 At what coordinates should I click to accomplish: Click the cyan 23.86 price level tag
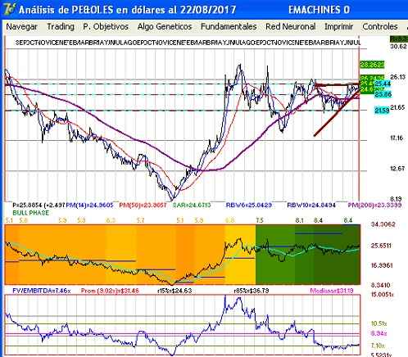point(383,94)
